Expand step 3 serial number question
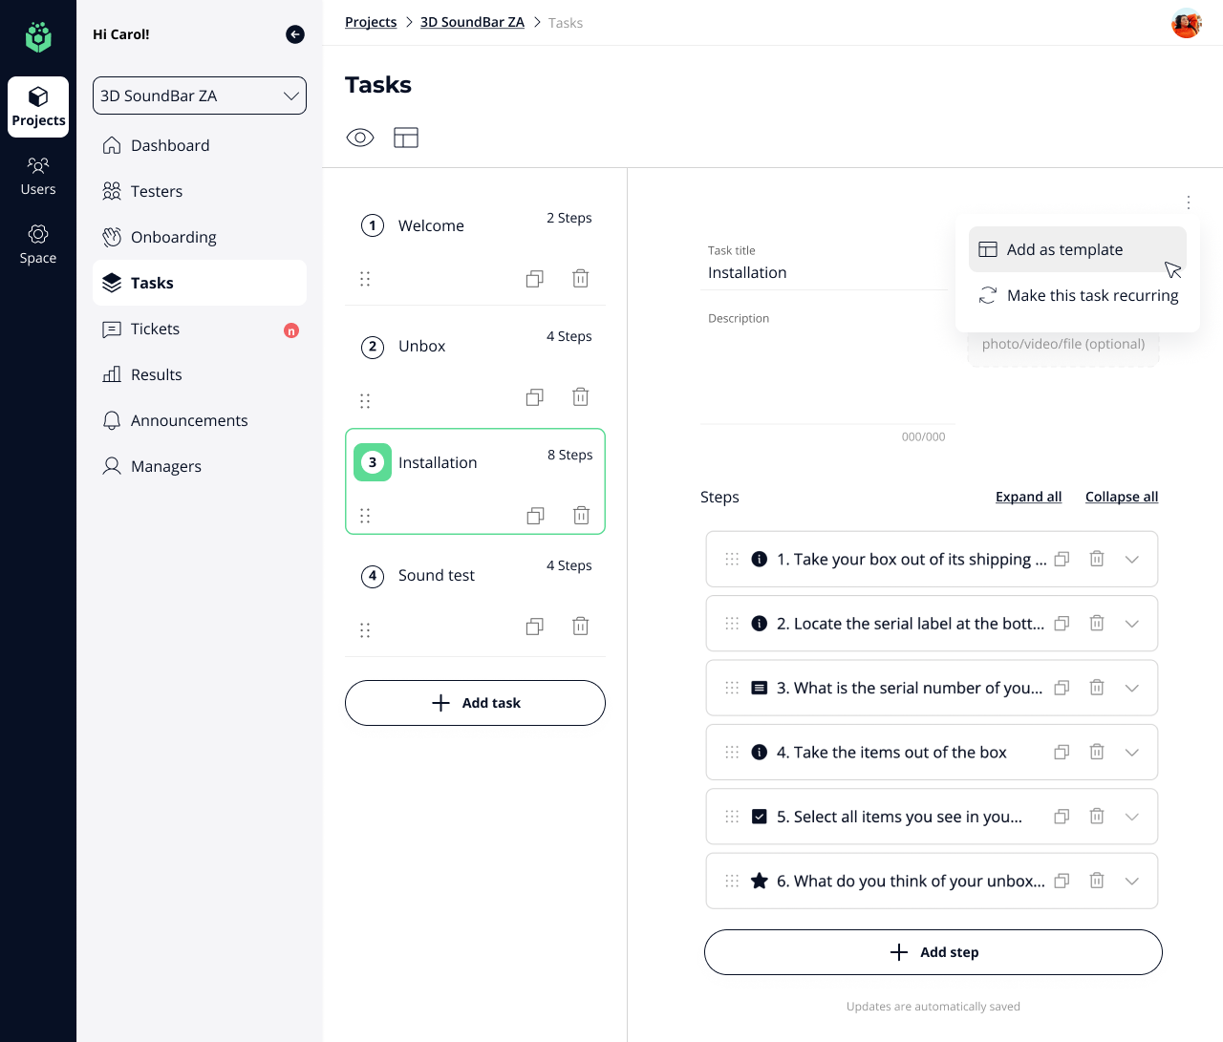Screen dimensions: 1223x1042 point(1132,689)
